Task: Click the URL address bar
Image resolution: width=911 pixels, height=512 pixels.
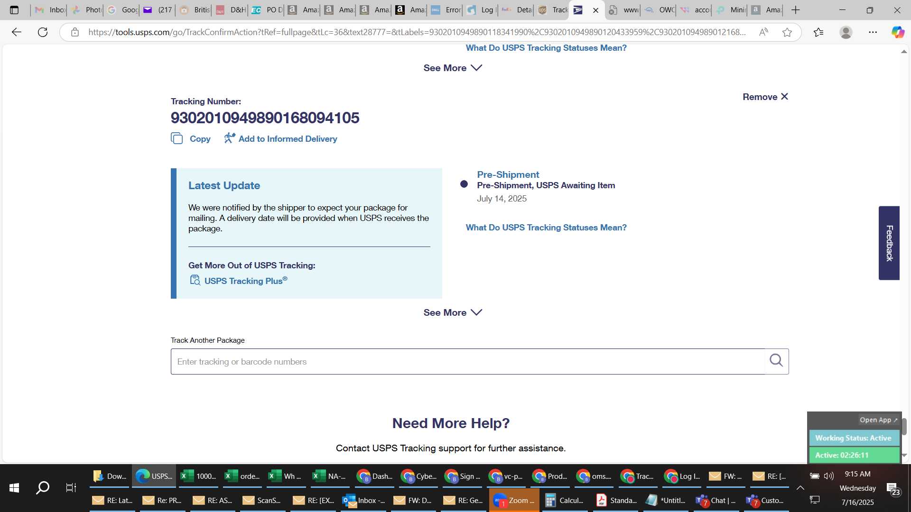Action: tap(417, 32)
